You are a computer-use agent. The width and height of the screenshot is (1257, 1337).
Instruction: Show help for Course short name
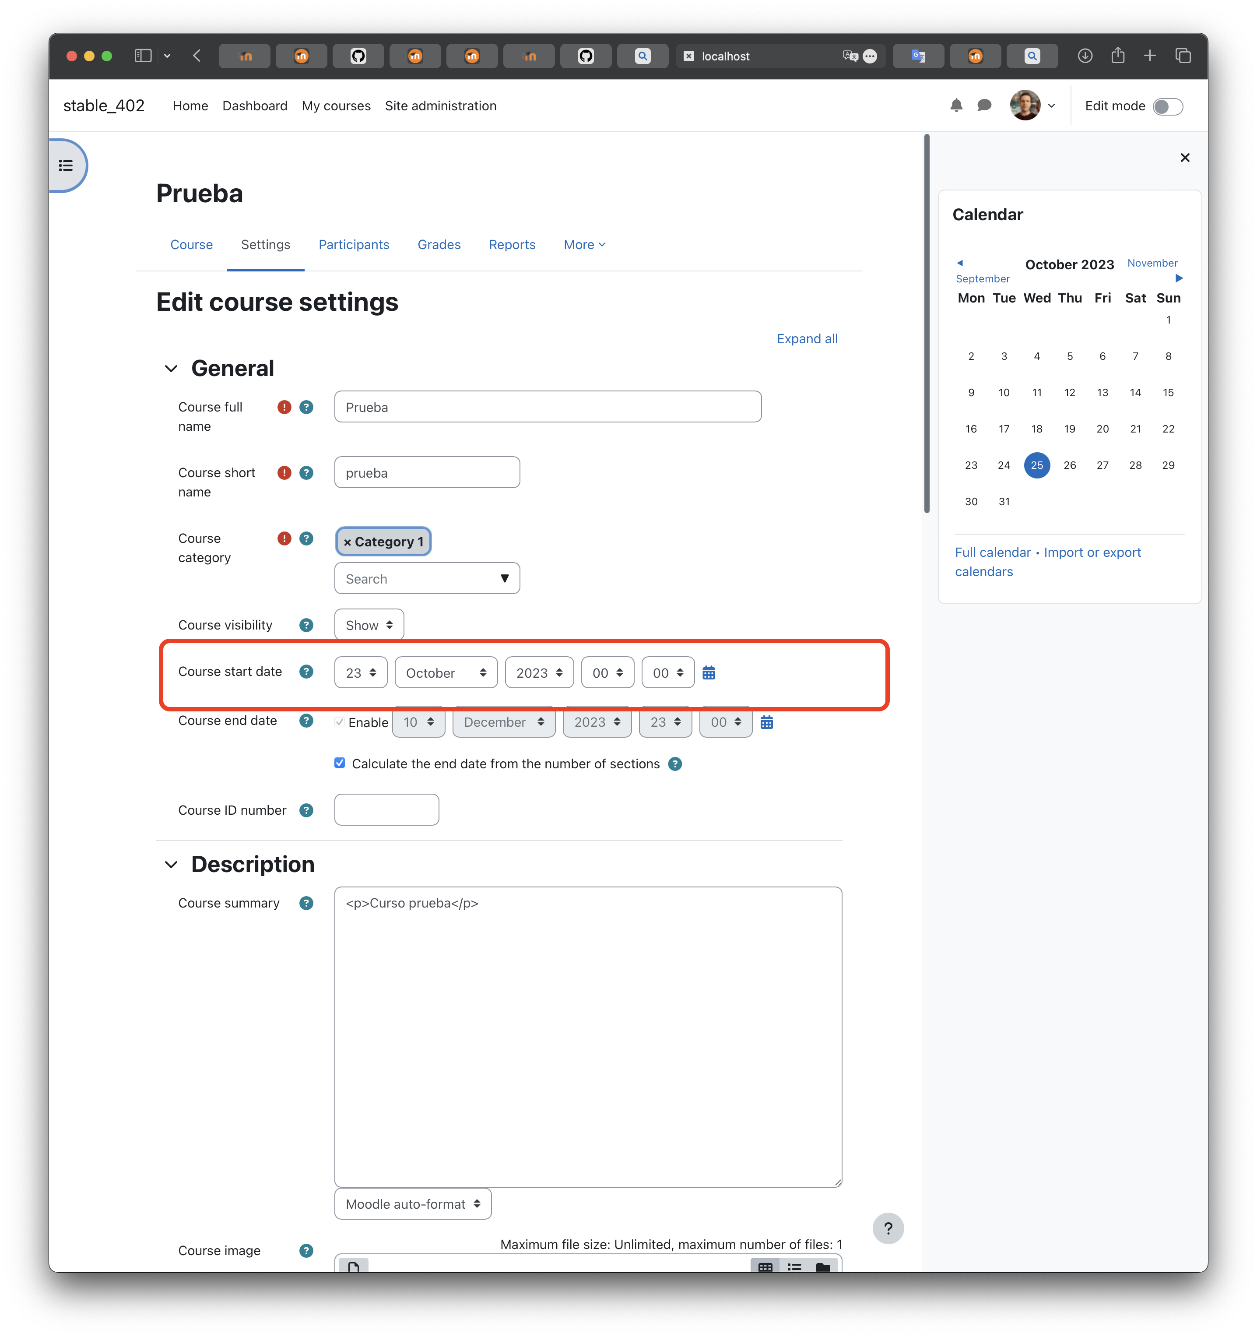[x=306, y=473]
